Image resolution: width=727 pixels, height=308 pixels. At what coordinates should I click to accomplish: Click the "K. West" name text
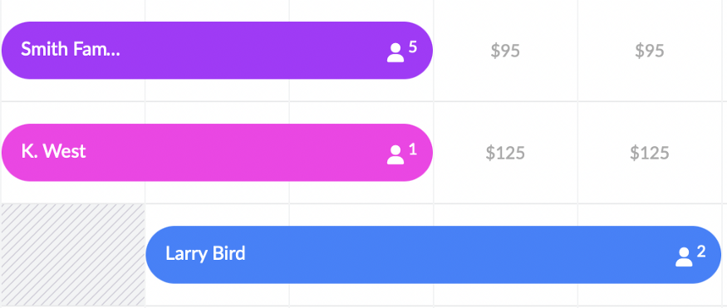click(x=53, y=151)
